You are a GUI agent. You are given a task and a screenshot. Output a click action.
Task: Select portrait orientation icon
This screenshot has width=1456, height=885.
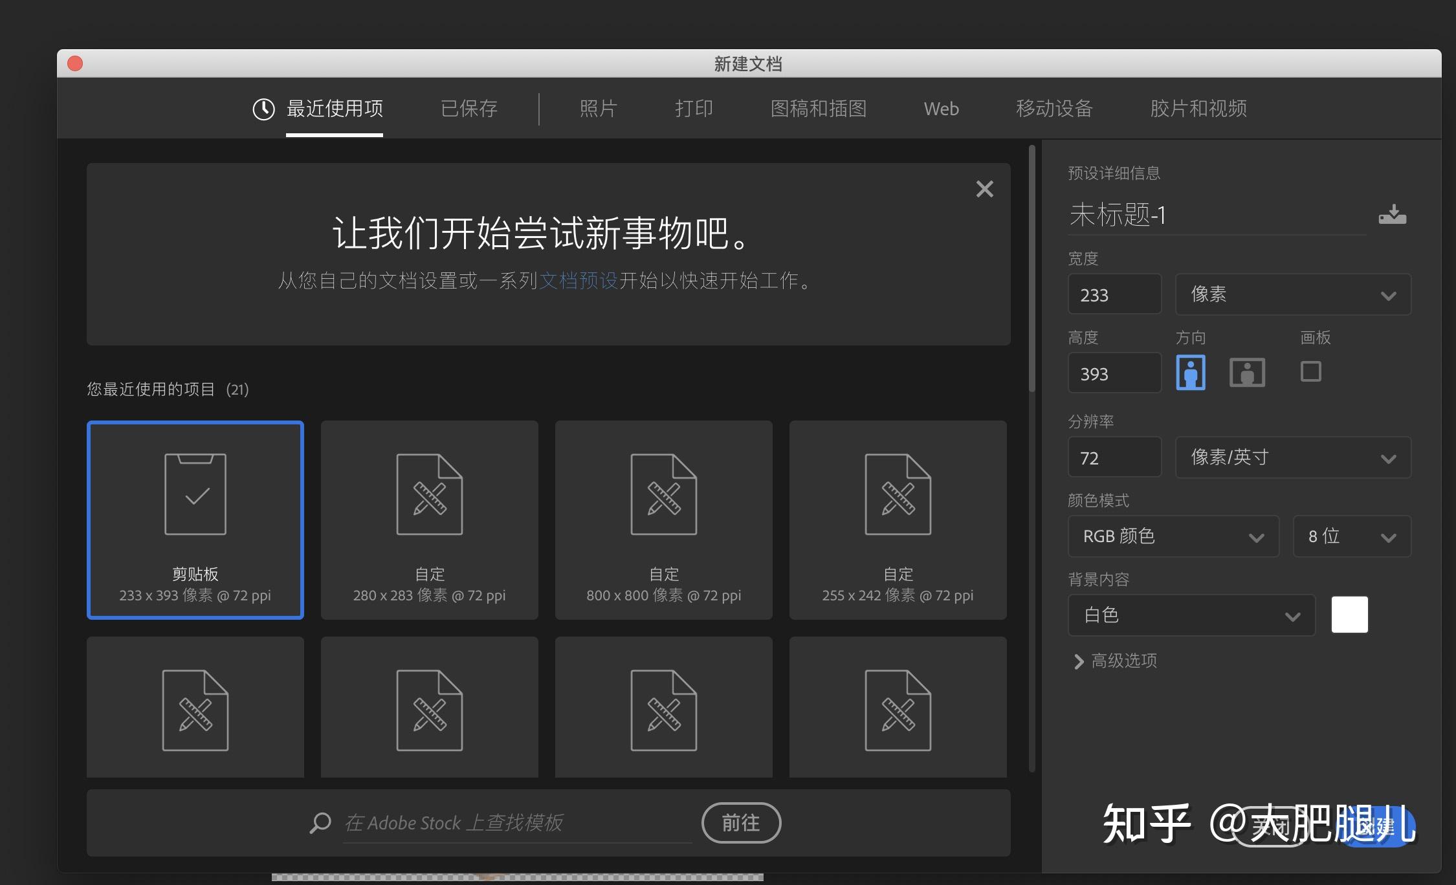1190,373
